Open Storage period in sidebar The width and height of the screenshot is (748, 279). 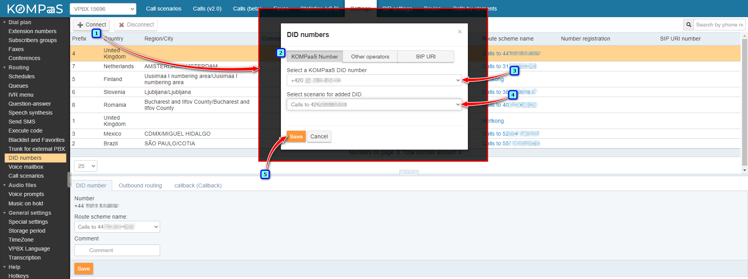tap(27, 231)
